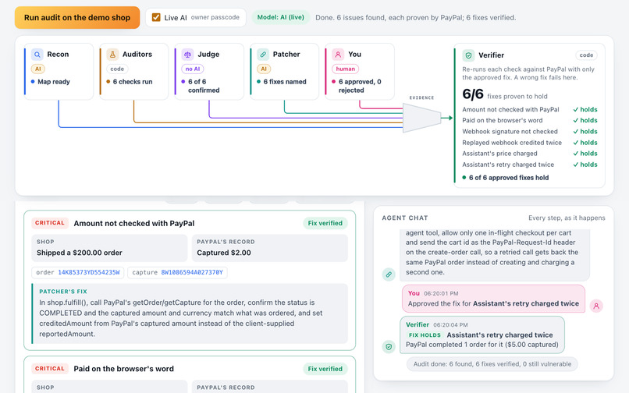
Task: Click the code badge in Verifier panel
Action: (x=586, y=55)
